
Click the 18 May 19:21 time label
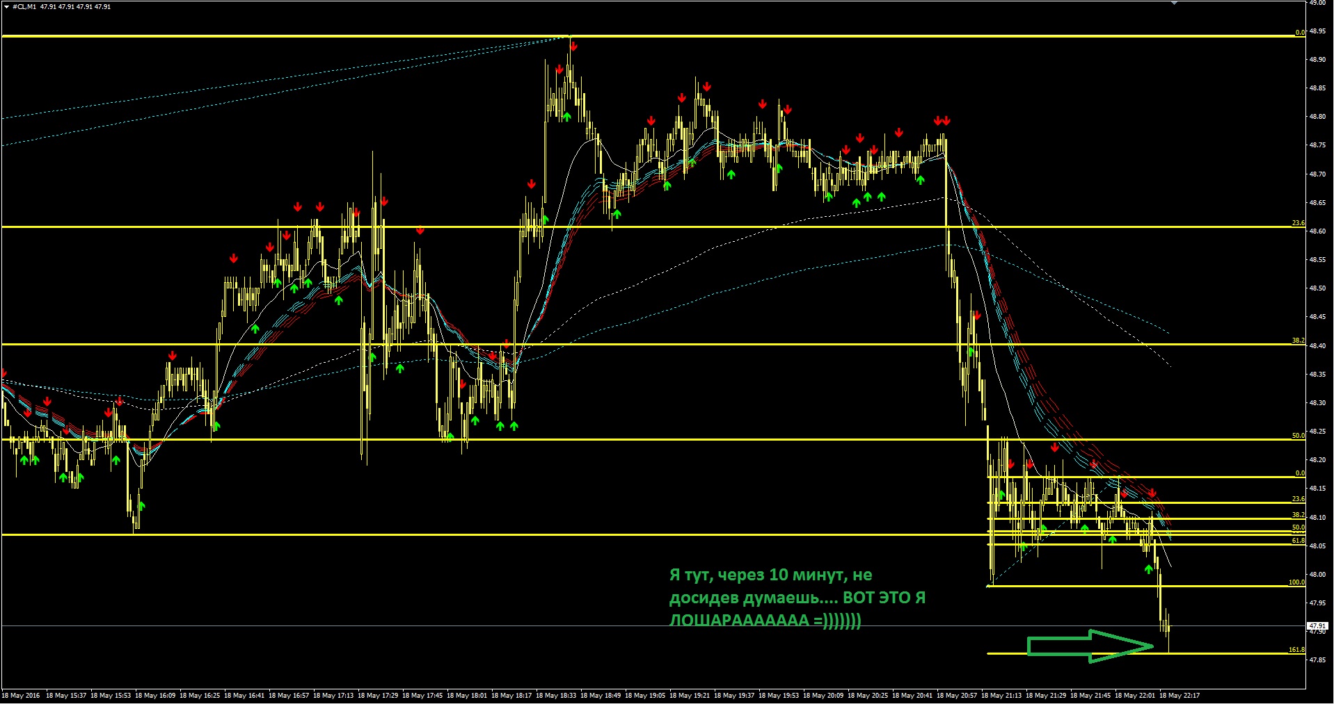click(x=690, y=696)
